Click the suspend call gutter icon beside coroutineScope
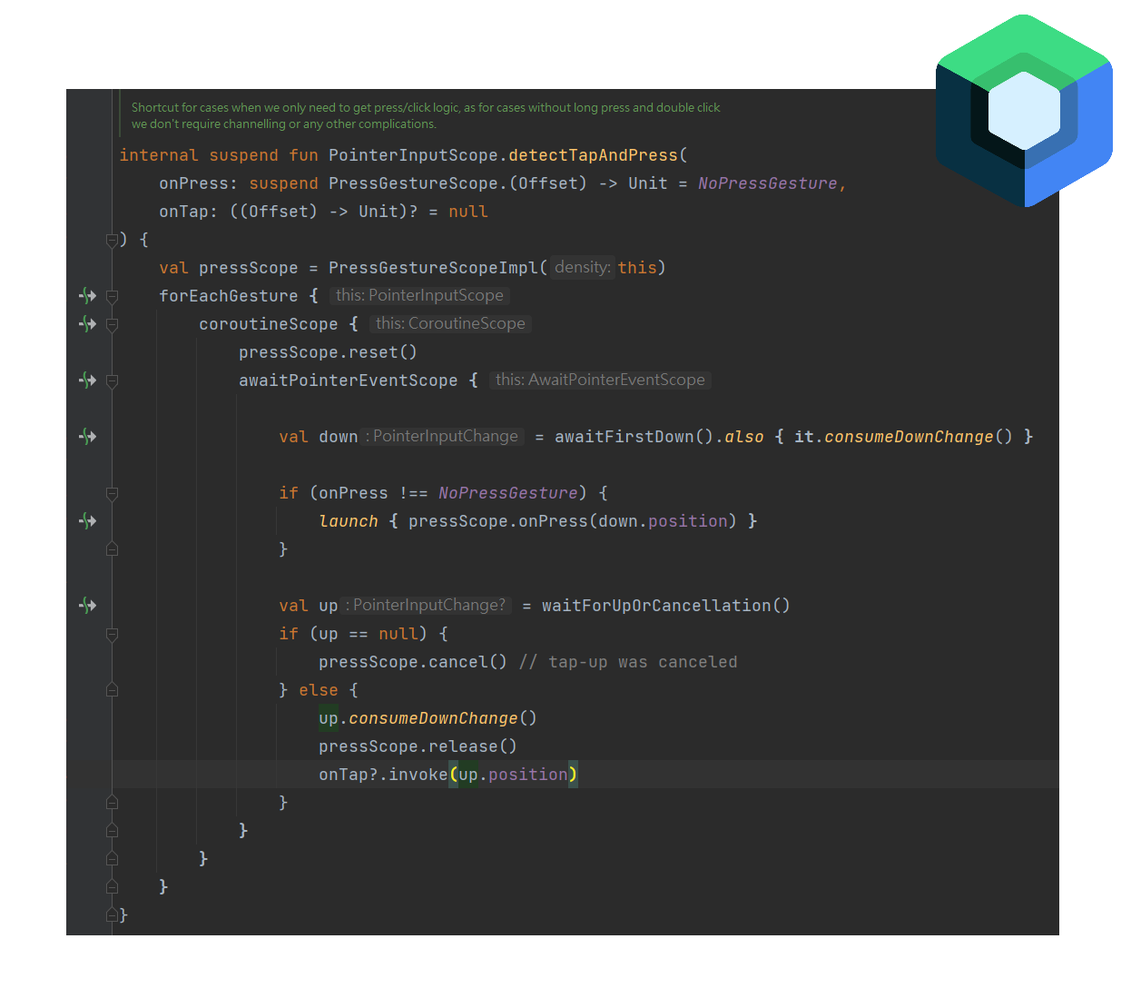This screenshot has height=998, width=1131. click(x=87, y=324)
